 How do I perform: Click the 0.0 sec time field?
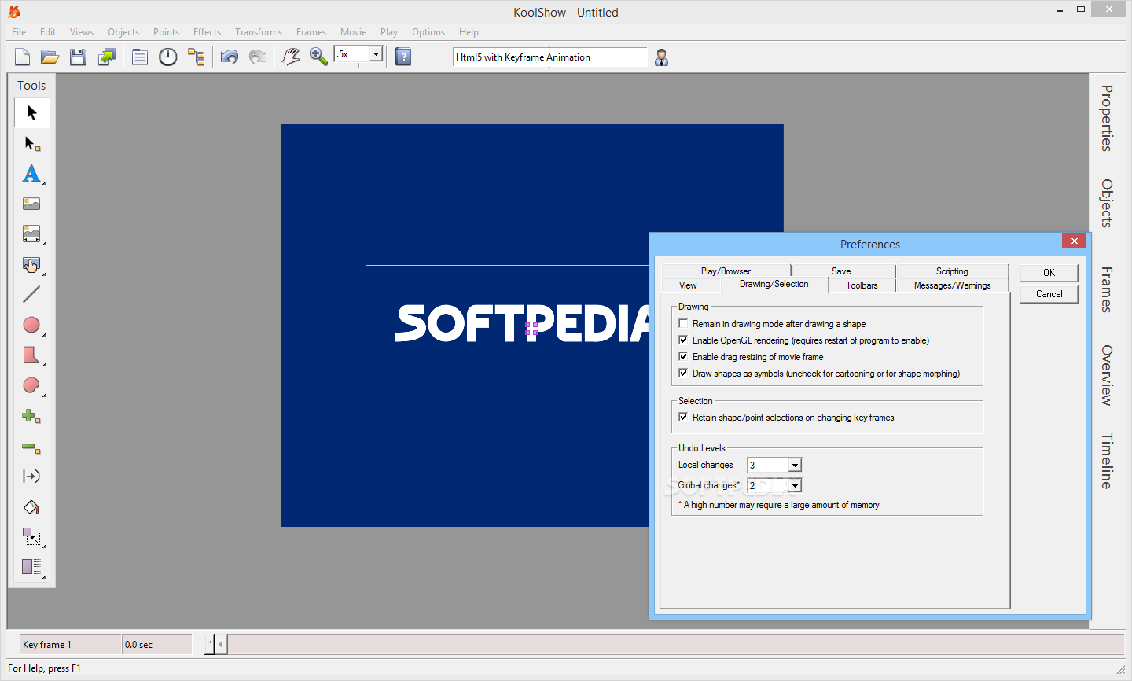(x=157, y=644)
